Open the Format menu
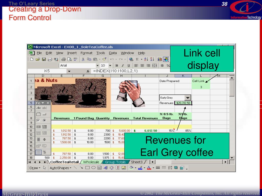 (x=86, y=53)
